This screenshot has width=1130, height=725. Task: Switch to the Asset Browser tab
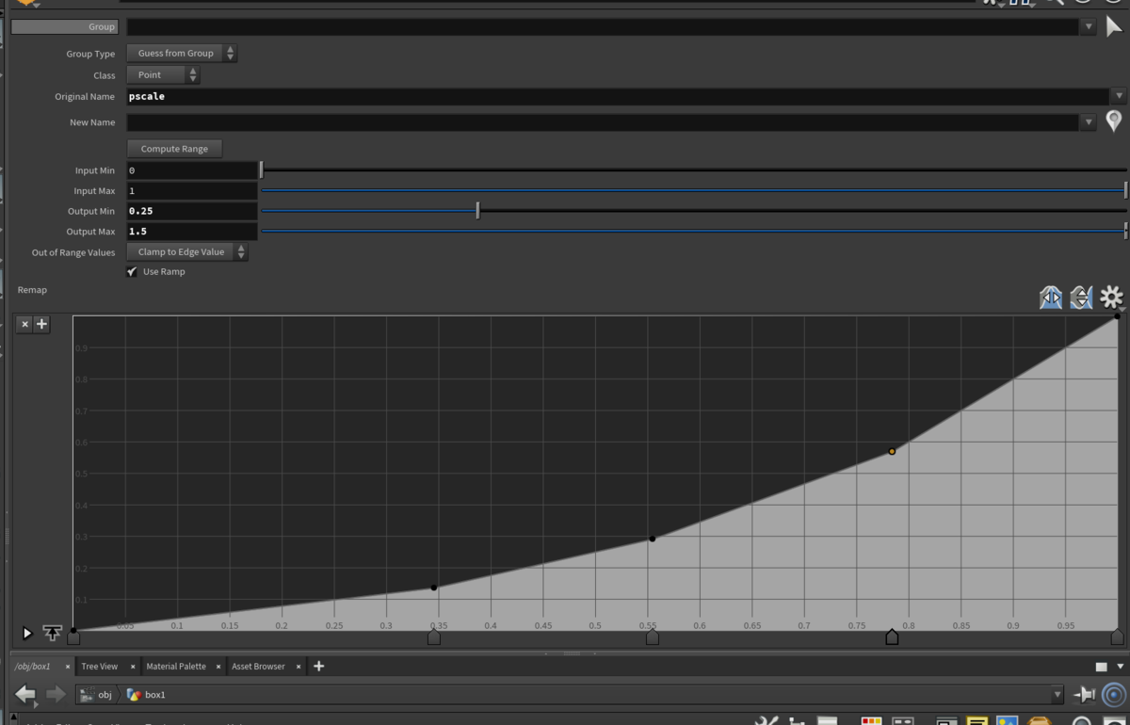[x=258, y=667]
